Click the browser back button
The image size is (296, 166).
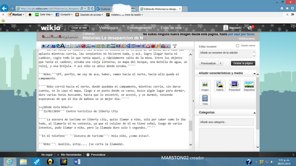[4, 8]
